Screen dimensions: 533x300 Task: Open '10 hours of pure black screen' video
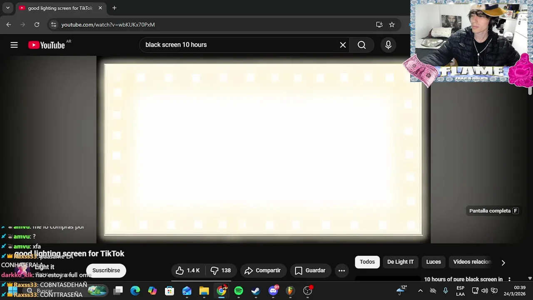463,280
